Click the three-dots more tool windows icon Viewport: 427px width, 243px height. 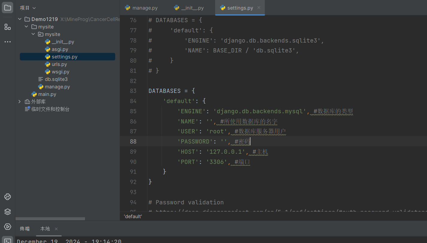7,42
